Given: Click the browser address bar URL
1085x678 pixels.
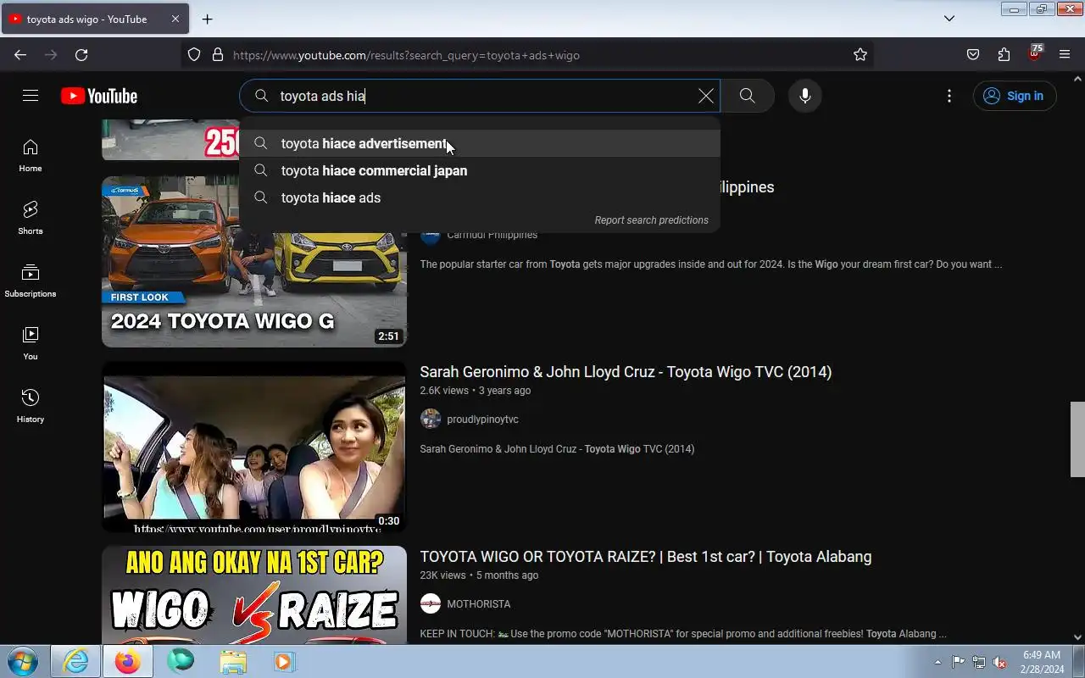Looking at the screenshot, I should click(x=407, y=55).
